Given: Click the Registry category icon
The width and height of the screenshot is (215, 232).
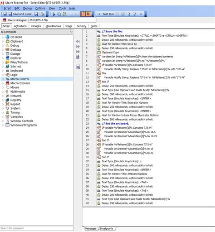Looking at the screenshot, I should point(7,100).
